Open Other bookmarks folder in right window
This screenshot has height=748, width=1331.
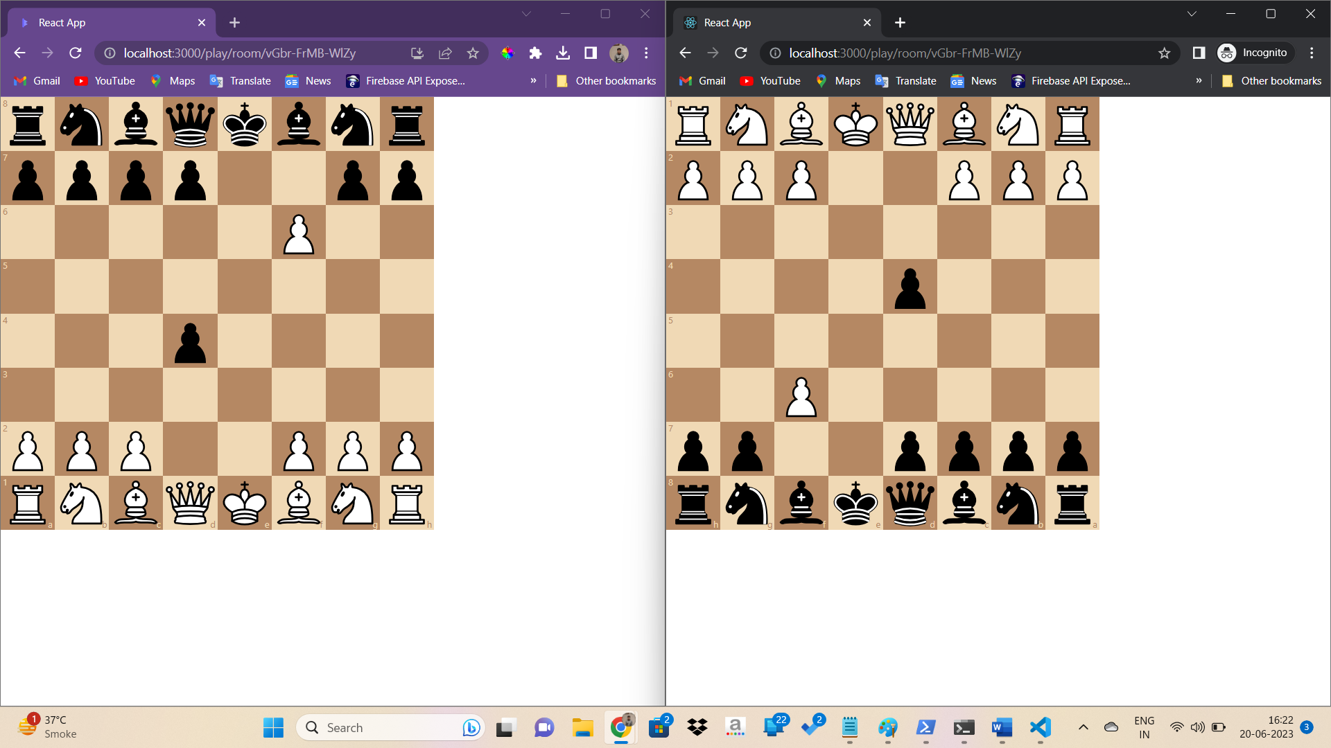coord(1271,81)
